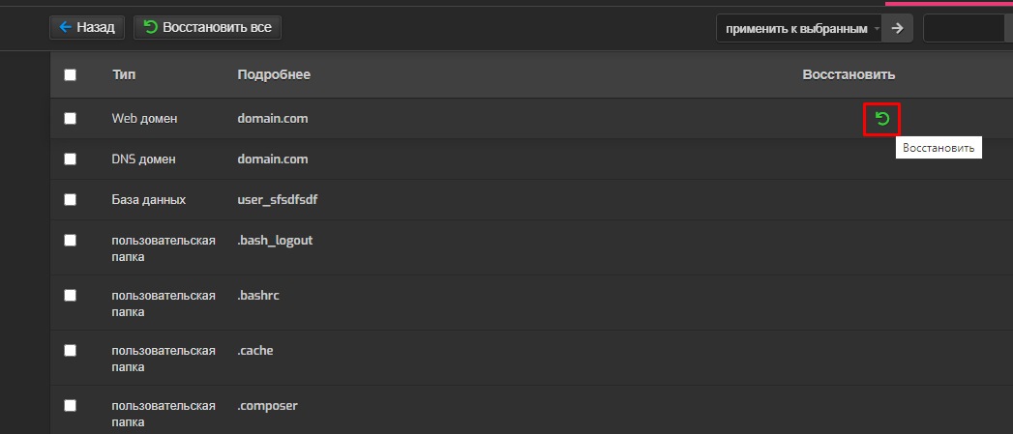Viewport: 1013px width, 434px height.
Task: Select the user_sfsdfsdf database checkbox
Action: (x=71, y=199)
